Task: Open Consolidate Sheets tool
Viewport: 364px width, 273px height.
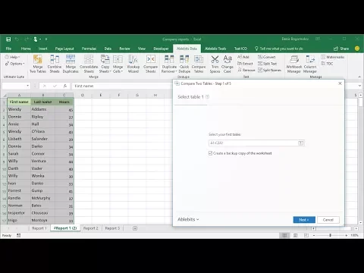Action: (89, 64)
